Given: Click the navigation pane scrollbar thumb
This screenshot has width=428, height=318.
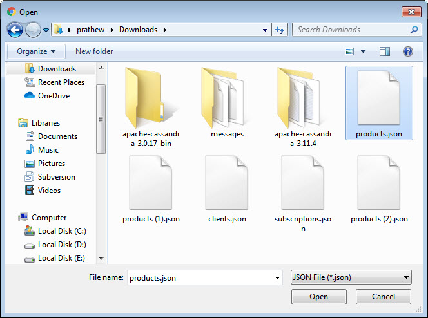Looking at the screenshot, I should (101, 119).
